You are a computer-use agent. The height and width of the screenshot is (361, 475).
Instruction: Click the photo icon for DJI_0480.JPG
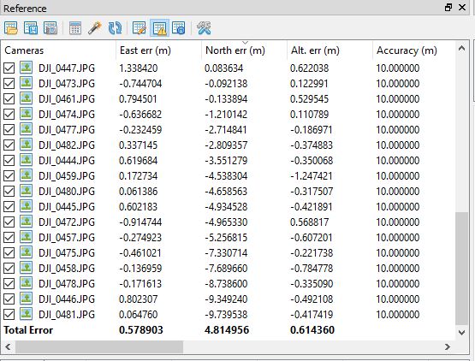[x=27, y=191]
